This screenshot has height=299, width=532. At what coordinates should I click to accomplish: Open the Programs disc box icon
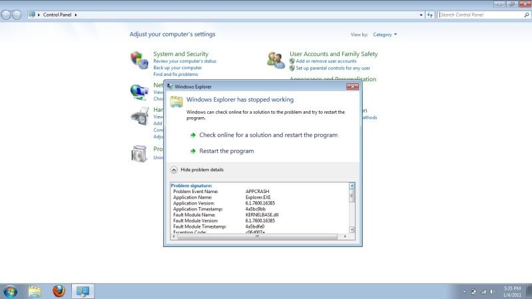tap(139, 153)
